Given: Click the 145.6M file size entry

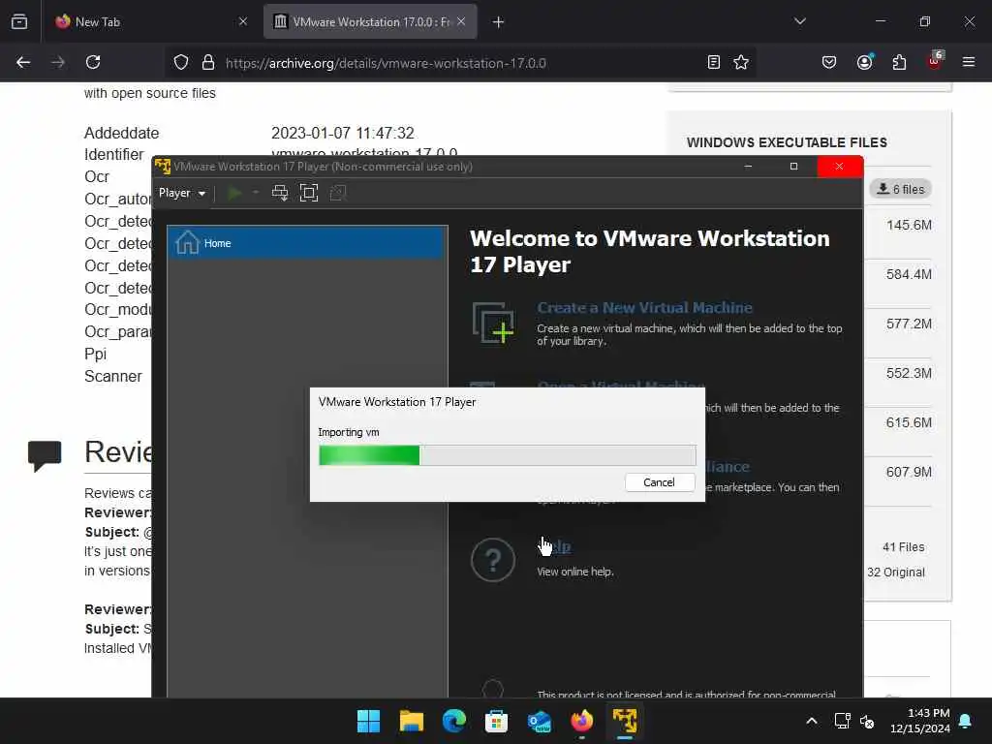Looking at the screenshot, I should (909, 225).
